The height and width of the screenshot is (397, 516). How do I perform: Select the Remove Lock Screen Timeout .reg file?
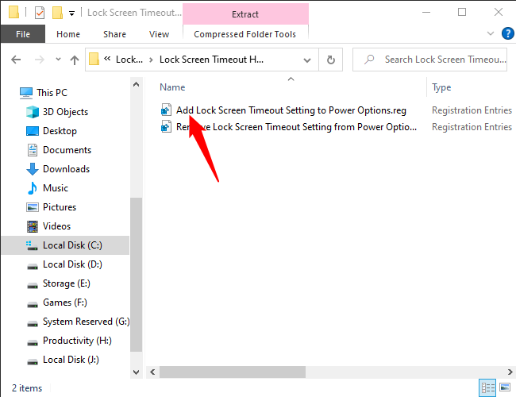295,127
